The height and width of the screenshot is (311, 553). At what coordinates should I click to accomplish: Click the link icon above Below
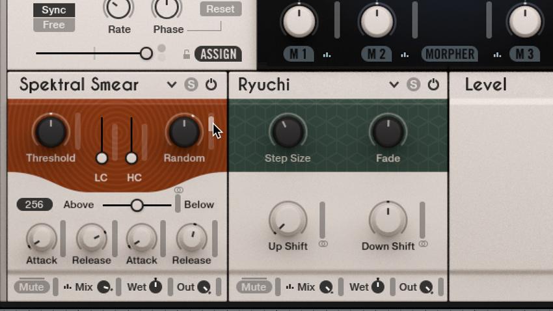pos(179,190)
